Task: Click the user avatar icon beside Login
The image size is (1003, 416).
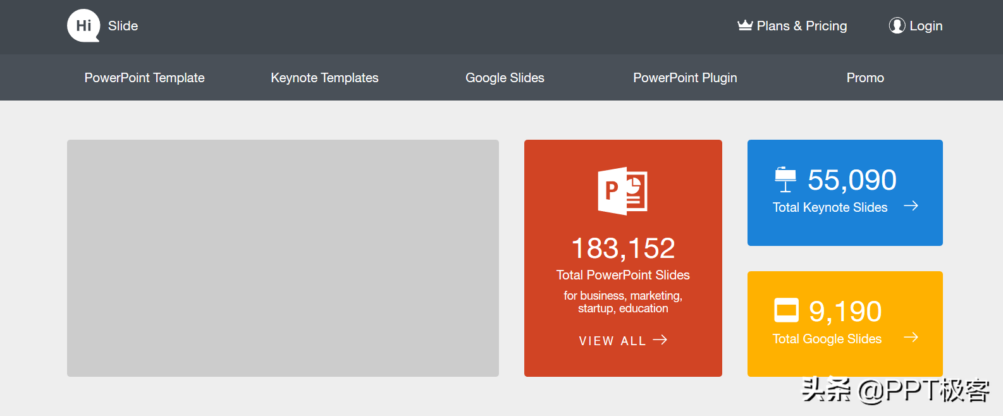Action: (897, 25)
